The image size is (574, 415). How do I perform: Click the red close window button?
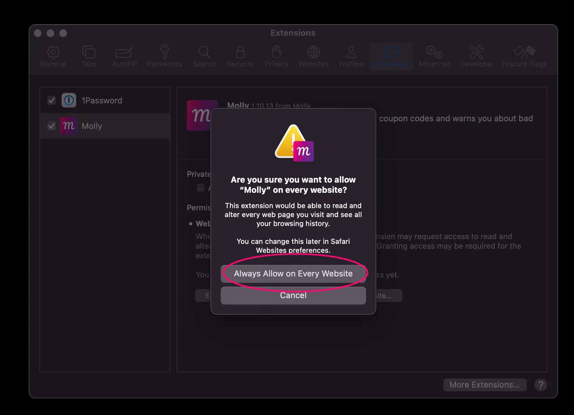[38, 33]
